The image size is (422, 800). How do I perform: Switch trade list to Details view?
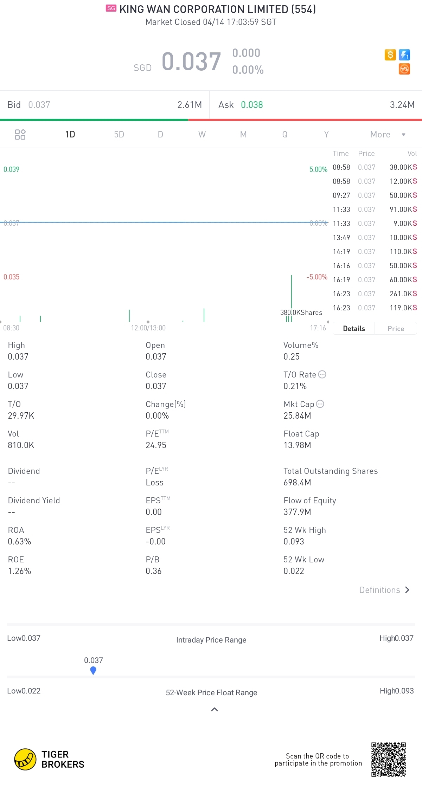(x=354, y=328)
